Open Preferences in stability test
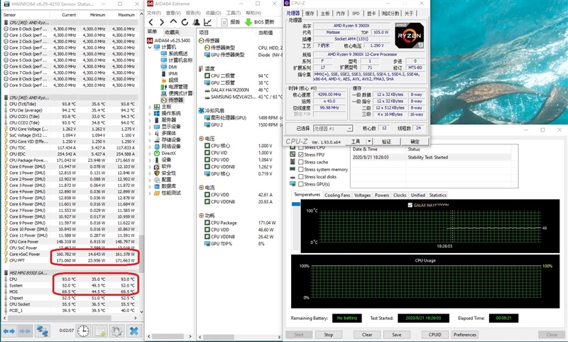 coord(465,335)
